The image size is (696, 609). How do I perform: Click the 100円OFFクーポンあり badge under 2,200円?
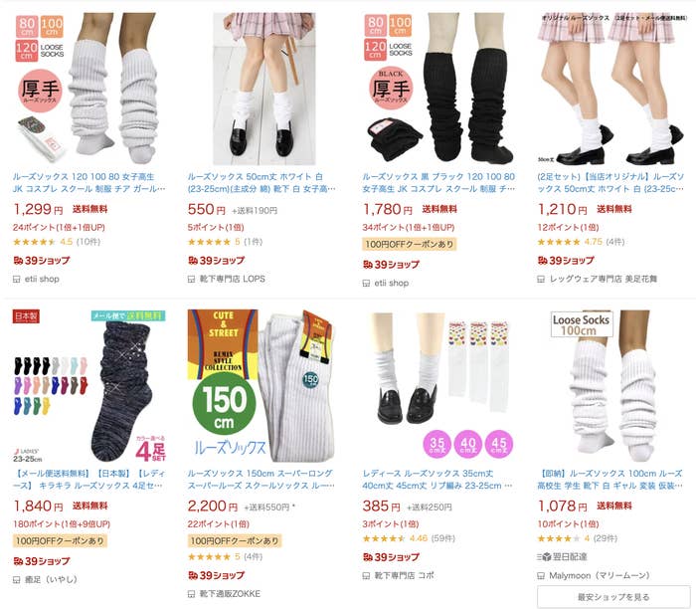[x=235, y=540]
